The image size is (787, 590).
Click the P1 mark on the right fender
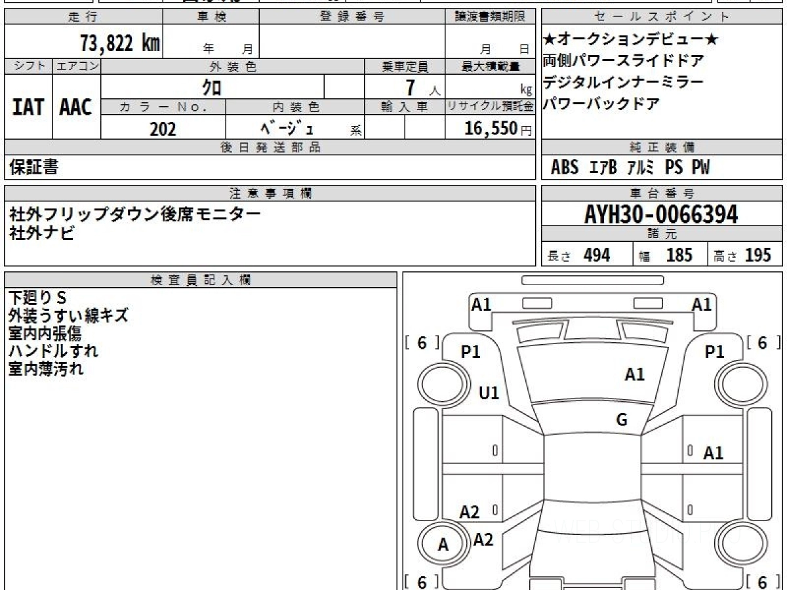point(714,352)
